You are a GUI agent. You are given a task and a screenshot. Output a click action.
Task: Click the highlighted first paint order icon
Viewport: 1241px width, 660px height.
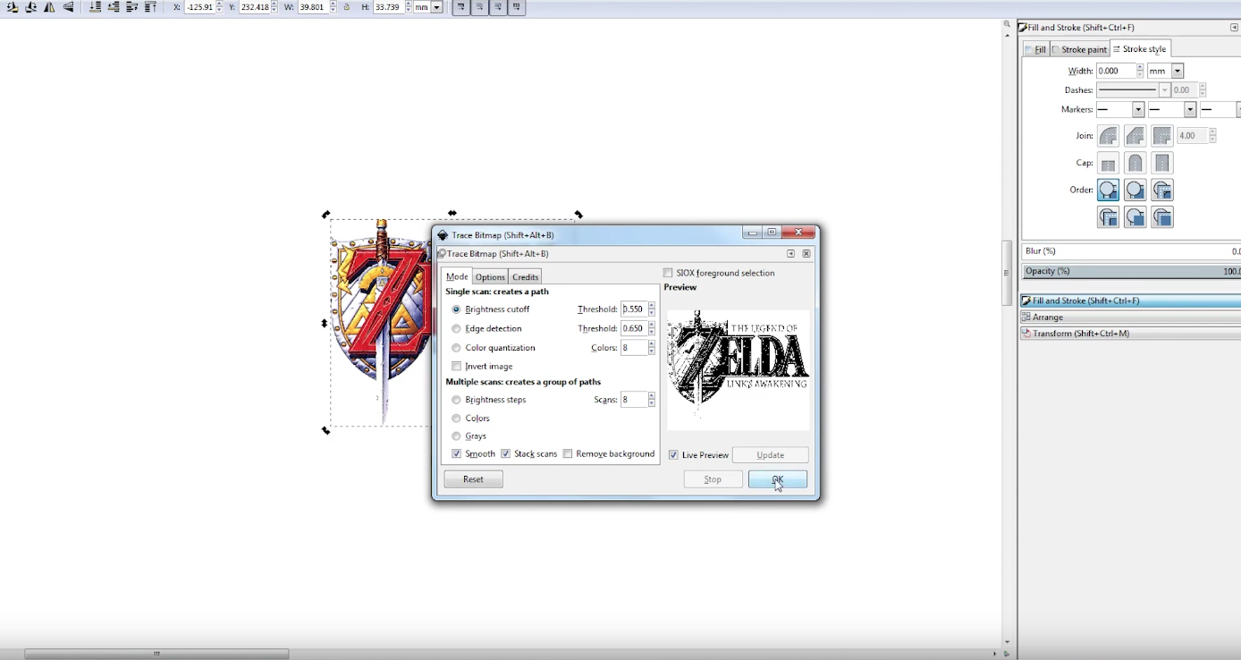point(1108,190)
